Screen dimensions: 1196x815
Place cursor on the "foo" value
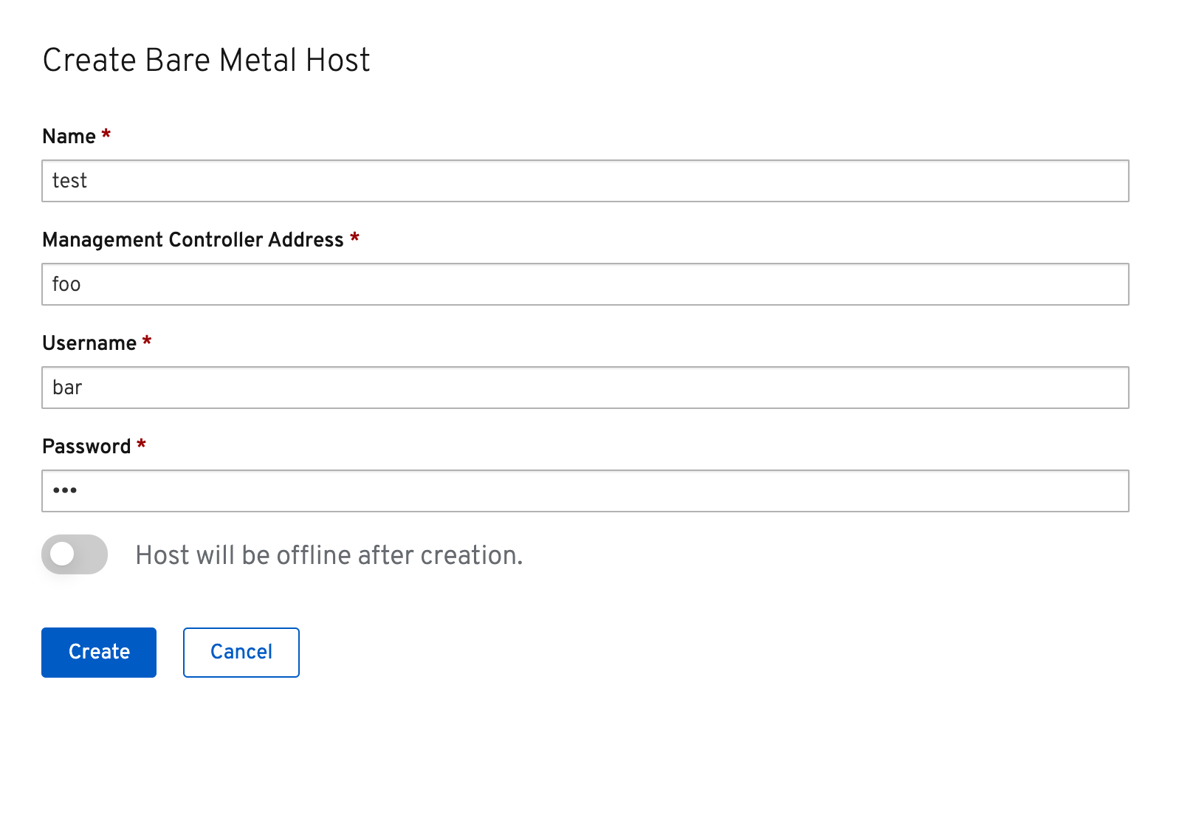click(x=66, y=284)
